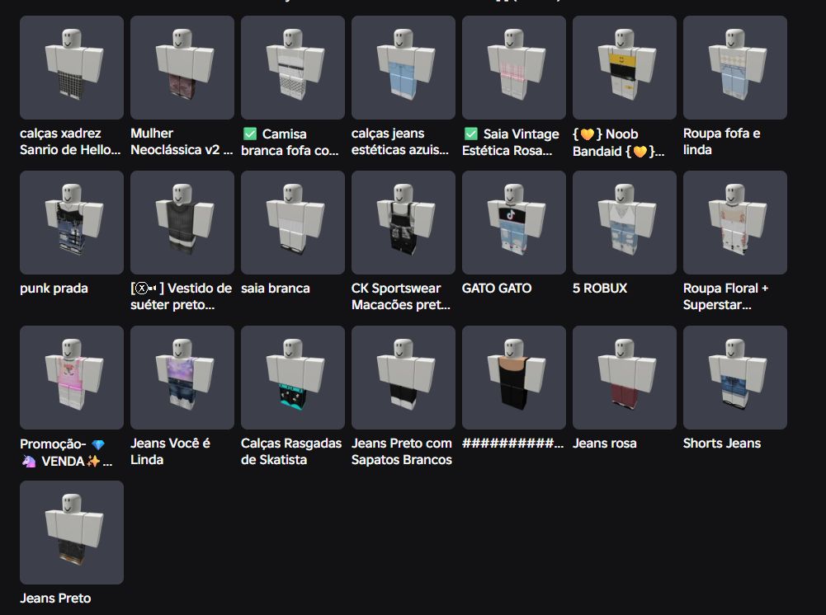Open the Jeans Preto item thumbnail
The image size is (826, 615).
(x=72, y=533)
